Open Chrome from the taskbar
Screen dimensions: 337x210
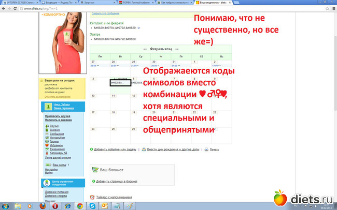click(x=79, y=206)
